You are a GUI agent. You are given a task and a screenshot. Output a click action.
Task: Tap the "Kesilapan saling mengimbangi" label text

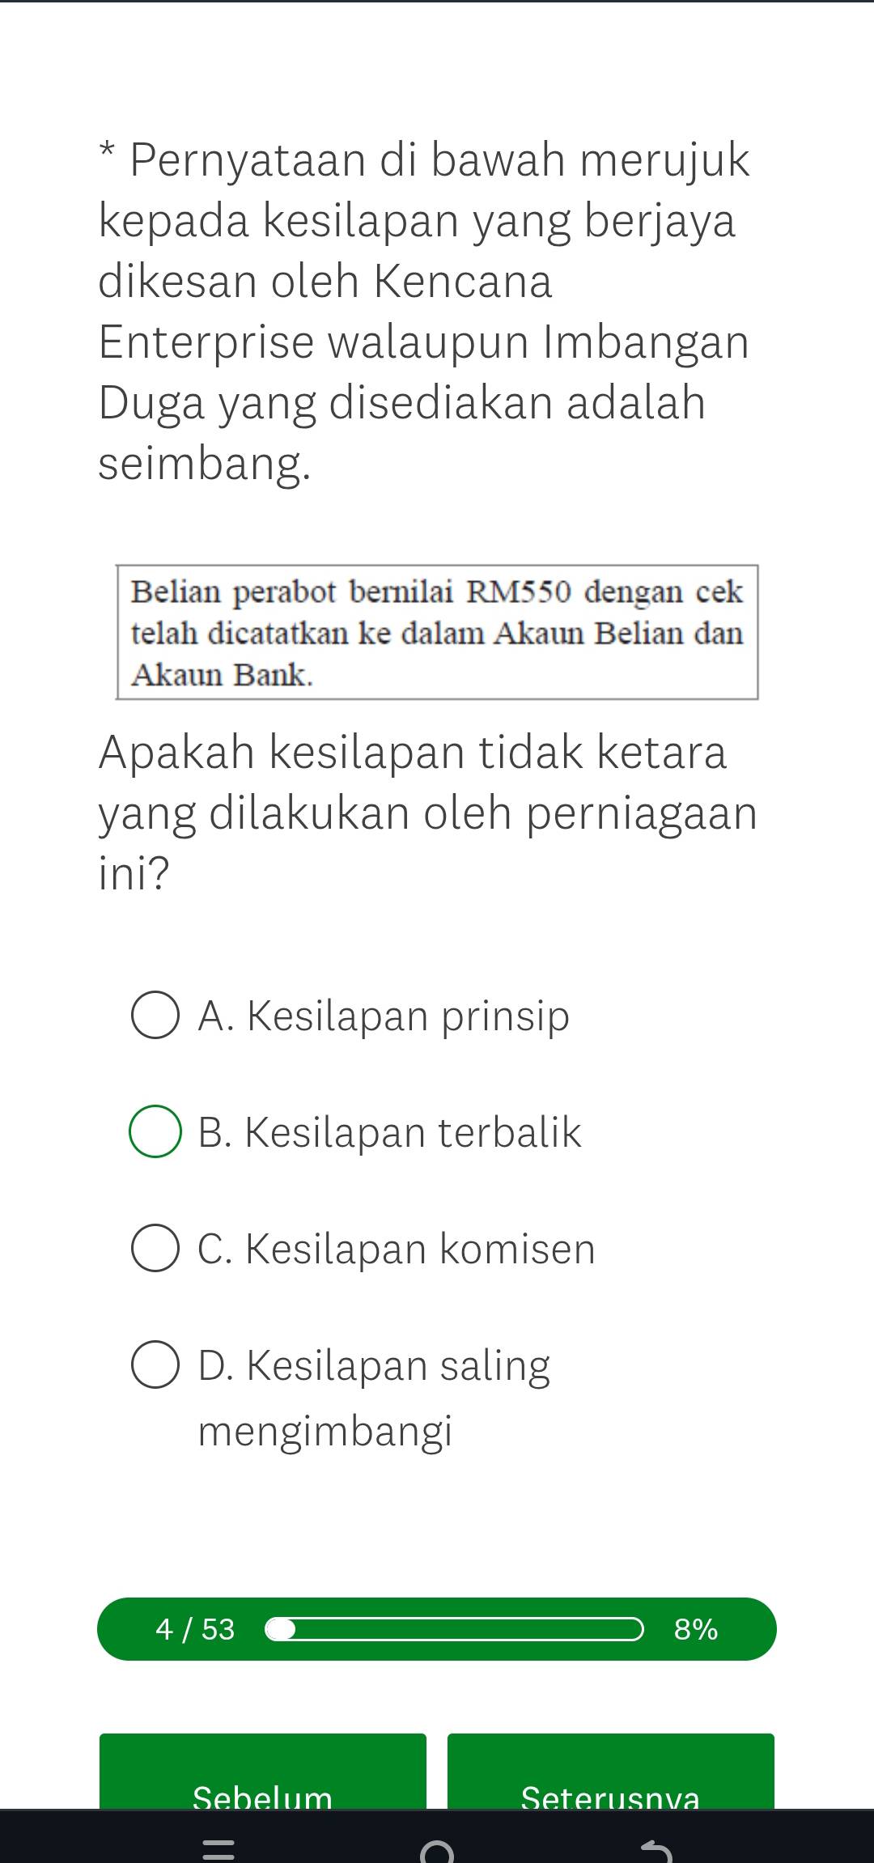pos(373,1397)
